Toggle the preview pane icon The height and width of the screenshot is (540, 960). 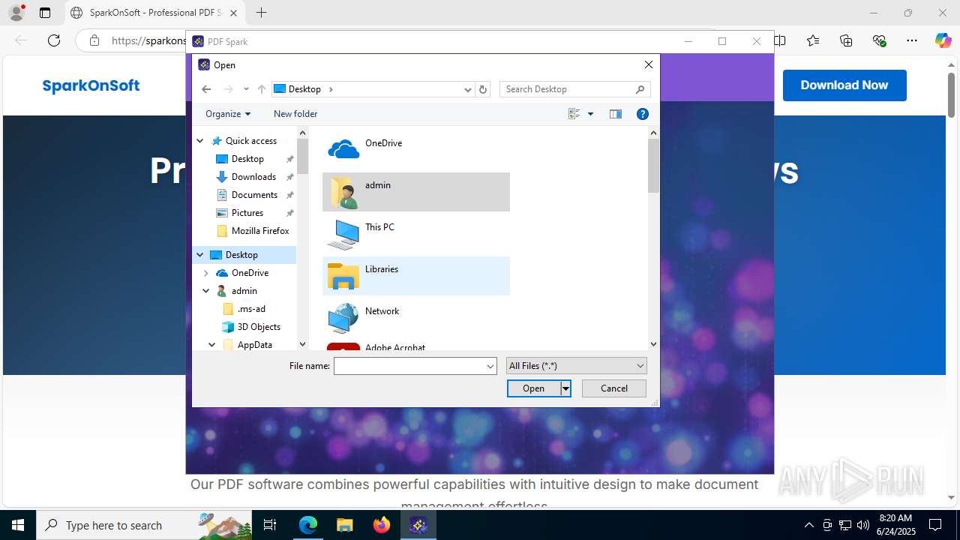tap(616, 114)
